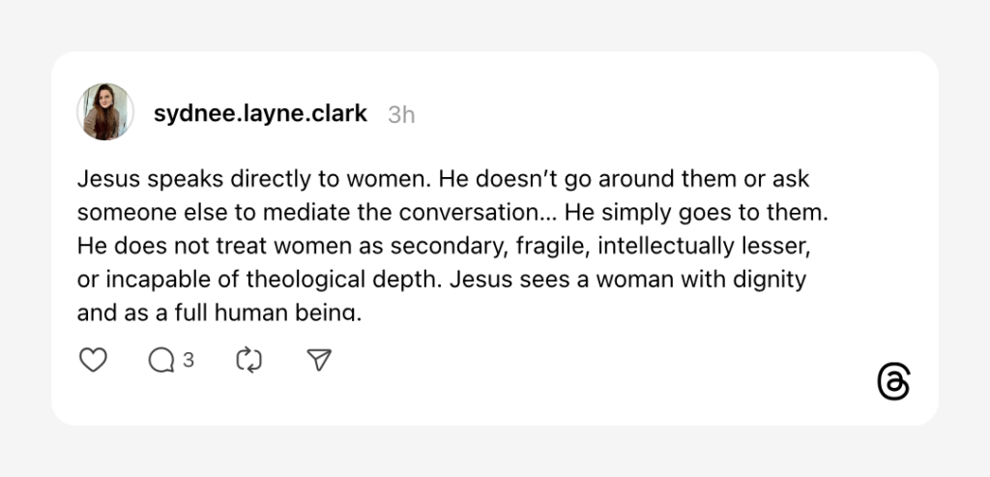Image resolution: width=990 pixels, height=477 pixels.
Task: Repost using the circular arrows icon
Action: (249, 360)
